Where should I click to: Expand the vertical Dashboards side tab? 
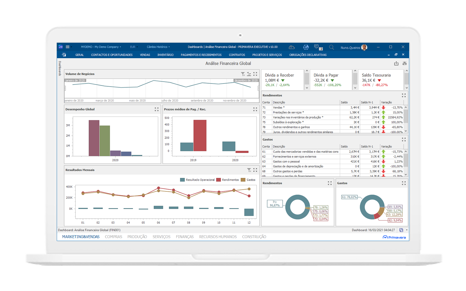click(x=60, y=68)
